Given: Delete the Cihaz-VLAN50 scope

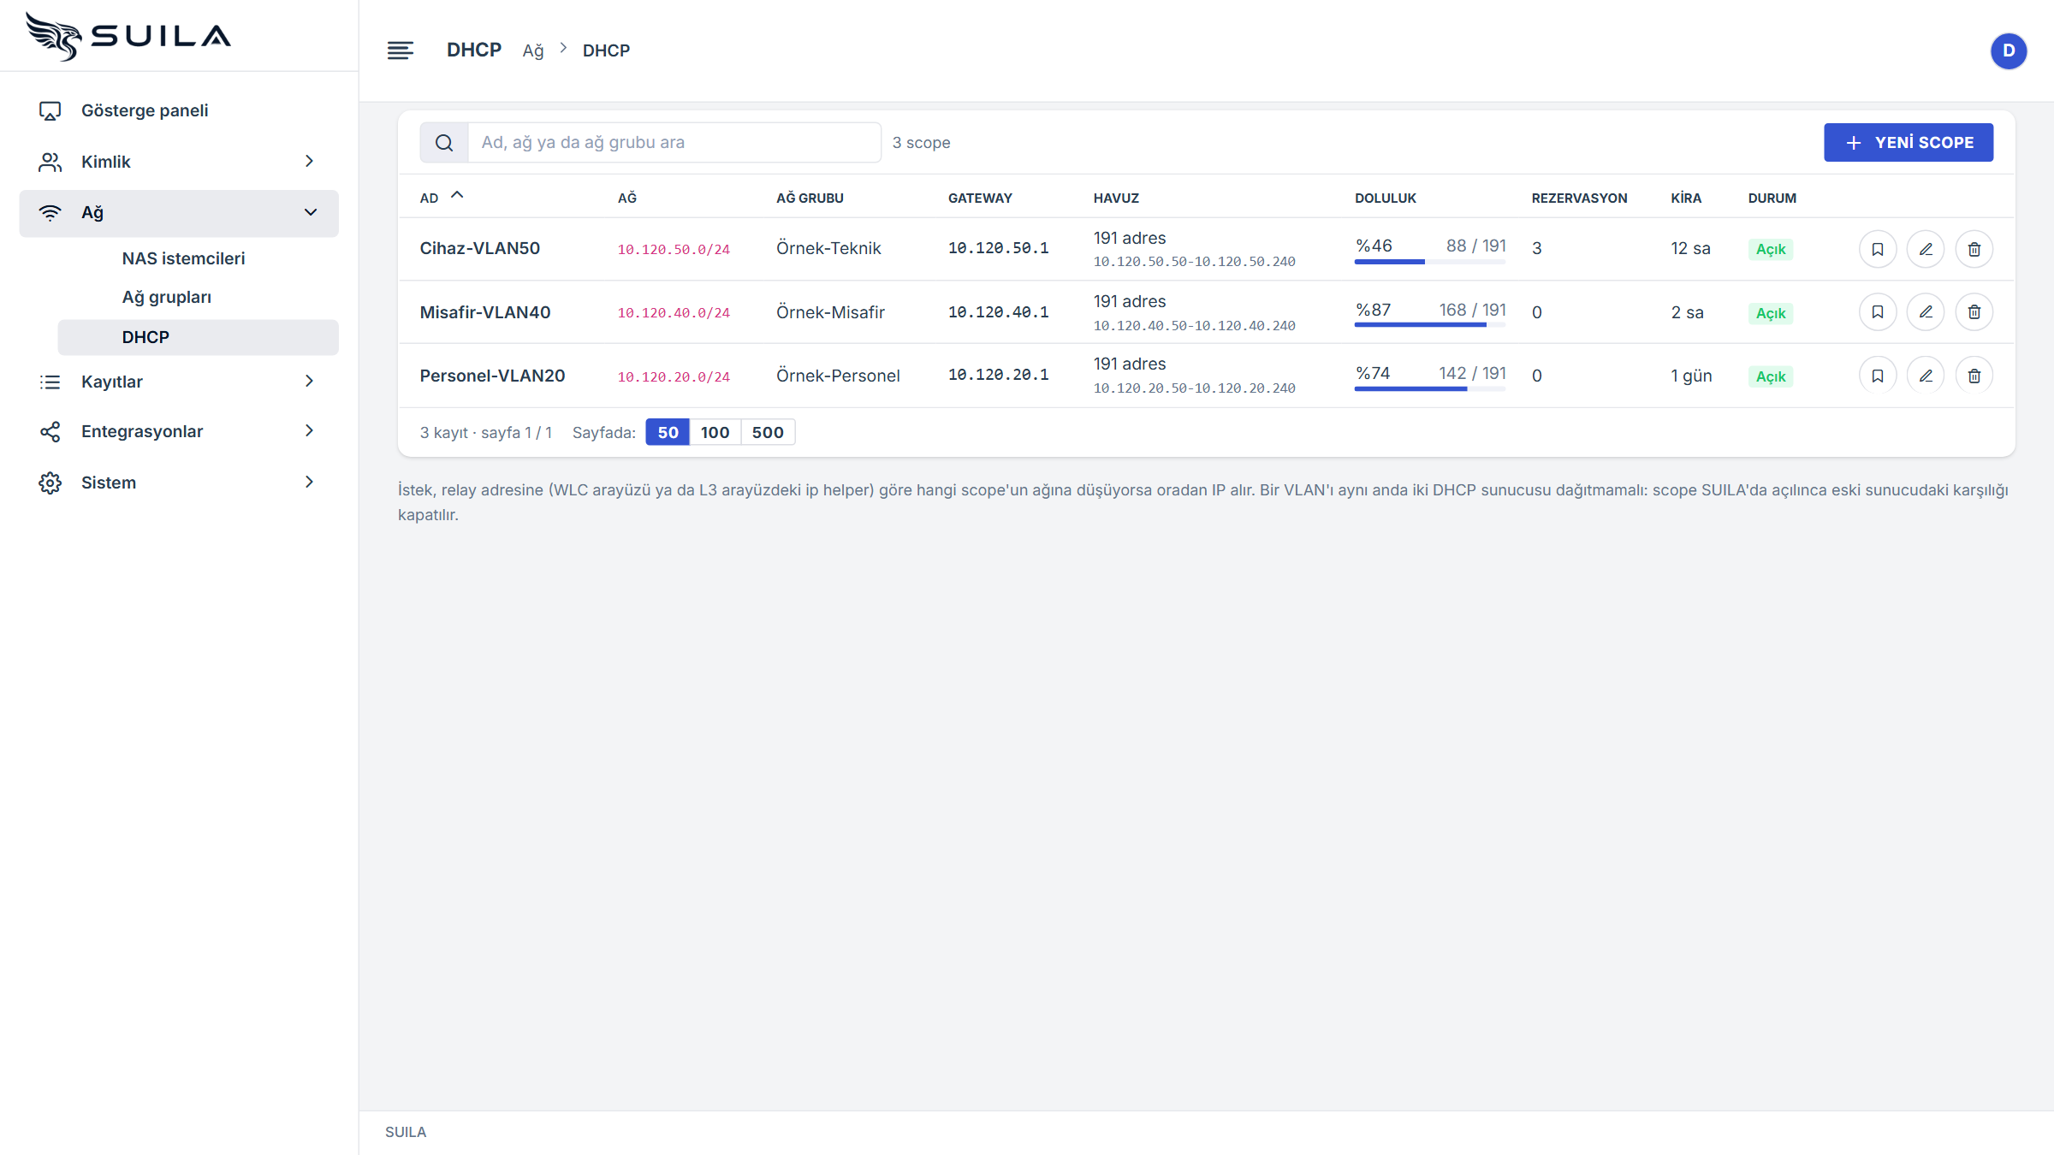Looking at the screenshot, I should pyautogui.click(x=1974, y=249).
